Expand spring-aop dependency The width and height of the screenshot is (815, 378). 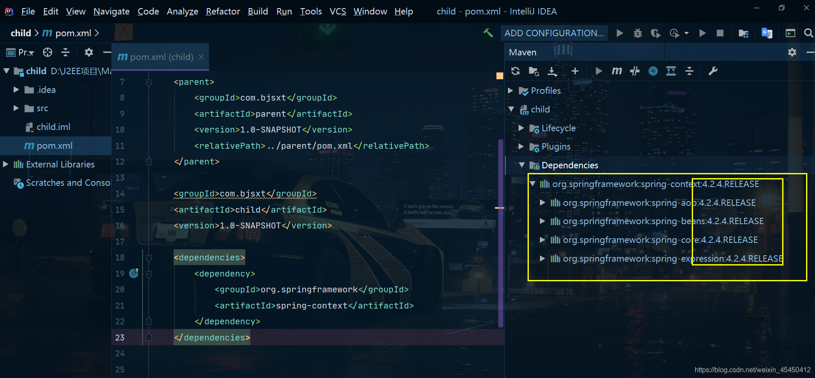(x=542, y=202)
